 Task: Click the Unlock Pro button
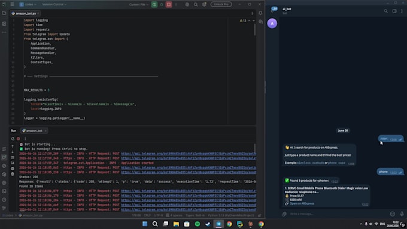click(x=221, y=4)
